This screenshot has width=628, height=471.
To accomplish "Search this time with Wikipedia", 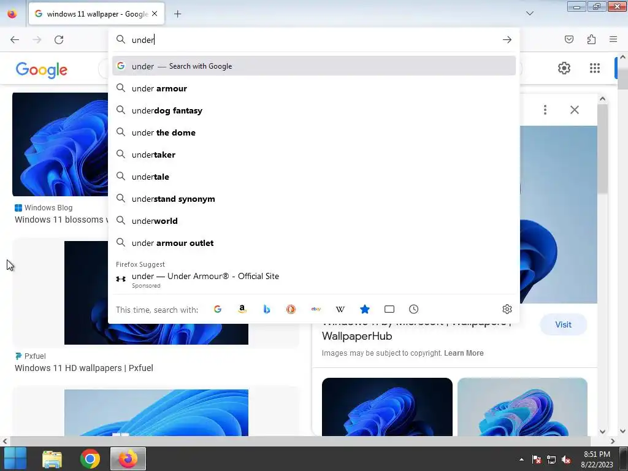I will point(340,309).
